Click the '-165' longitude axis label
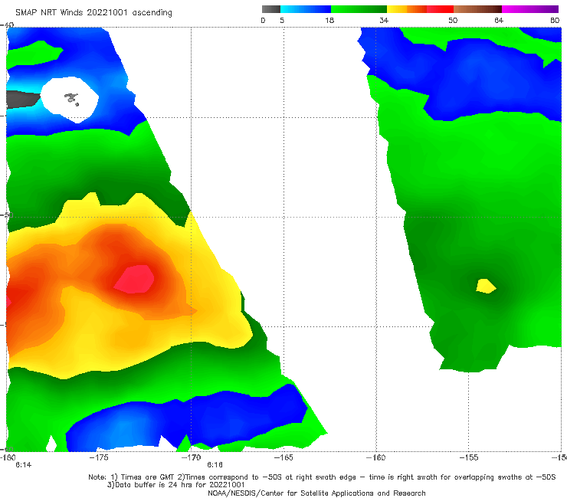Screen dimensions: 567x498 coord(283,457)
